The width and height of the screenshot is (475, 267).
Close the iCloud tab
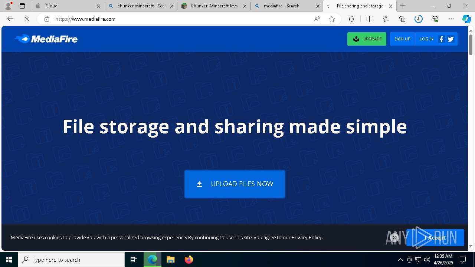pyautogui.click(x=98, y=6)
